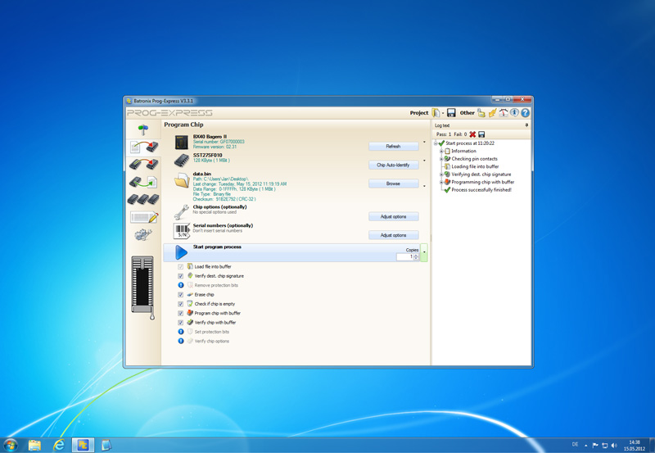This screenshot has width=655, height=453.
Task: Toggle Load file into buffer checkbox
Action: pyautogui.click(x=180, y=266)
